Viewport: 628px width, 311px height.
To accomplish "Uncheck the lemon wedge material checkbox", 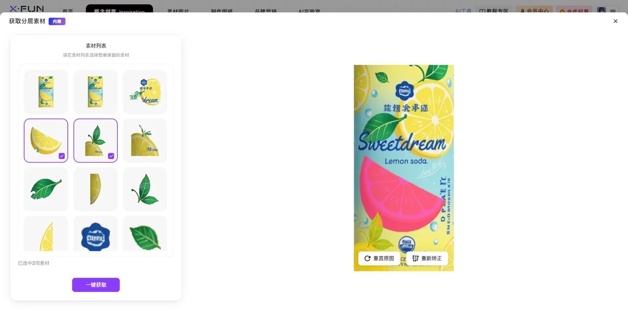I will (62, 156).
